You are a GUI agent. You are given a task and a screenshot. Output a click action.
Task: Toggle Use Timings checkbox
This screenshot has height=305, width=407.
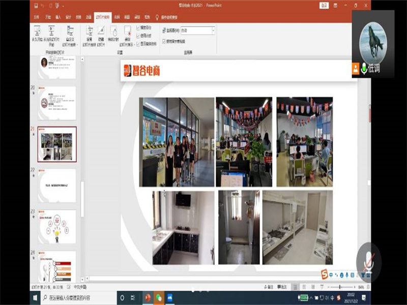[138, 35]
